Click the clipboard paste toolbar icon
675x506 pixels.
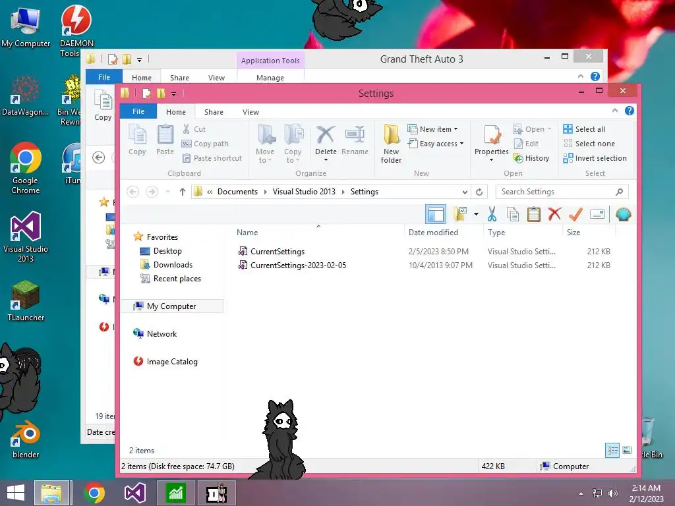534,214
